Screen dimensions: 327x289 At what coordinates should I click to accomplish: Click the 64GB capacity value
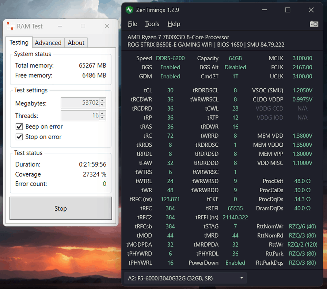[235, 58]
